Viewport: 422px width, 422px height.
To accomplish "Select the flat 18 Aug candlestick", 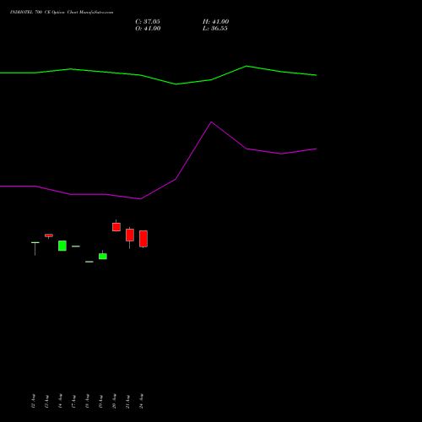I will coord(89,262).
